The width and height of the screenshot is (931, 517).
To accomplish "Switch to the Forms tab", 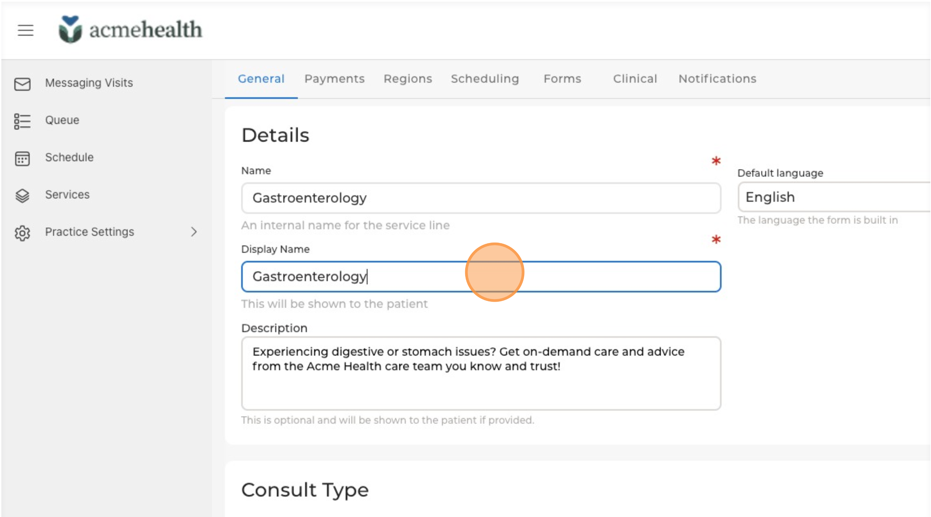I will tap(562, 79).
